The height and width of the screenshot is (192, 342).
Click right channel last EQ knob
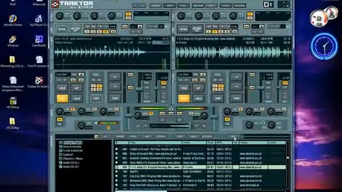click(271, 111)
